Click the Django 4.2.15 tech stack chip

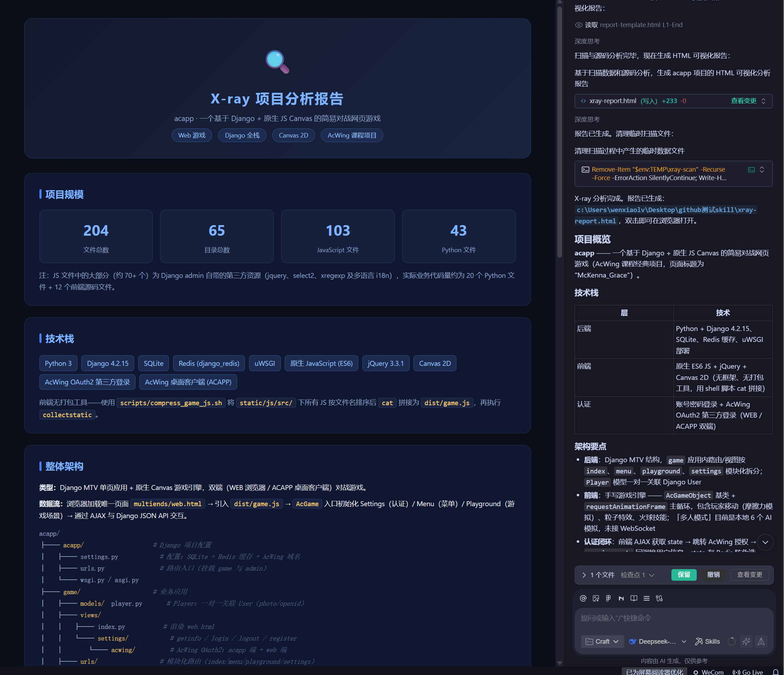click(x=107, y=363)
